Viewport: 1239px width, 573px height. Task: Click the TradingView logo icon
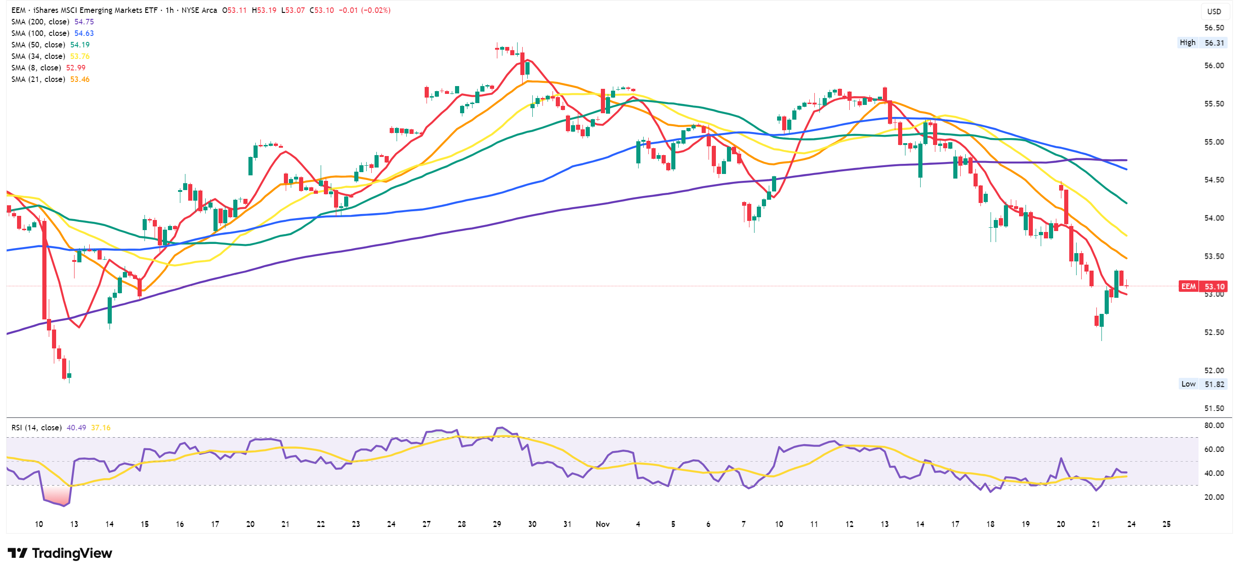(17, 553)
